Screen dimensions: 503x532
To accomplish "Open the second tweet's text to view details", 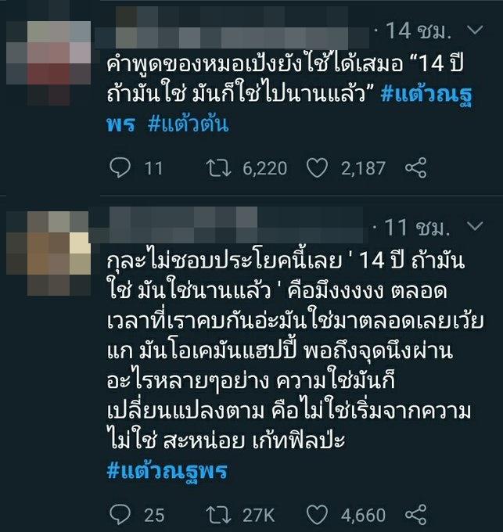I will pos(295,351).
